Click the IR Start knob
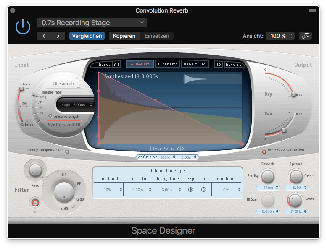Viewport: 327px width, 248px height. click(268, 200)
